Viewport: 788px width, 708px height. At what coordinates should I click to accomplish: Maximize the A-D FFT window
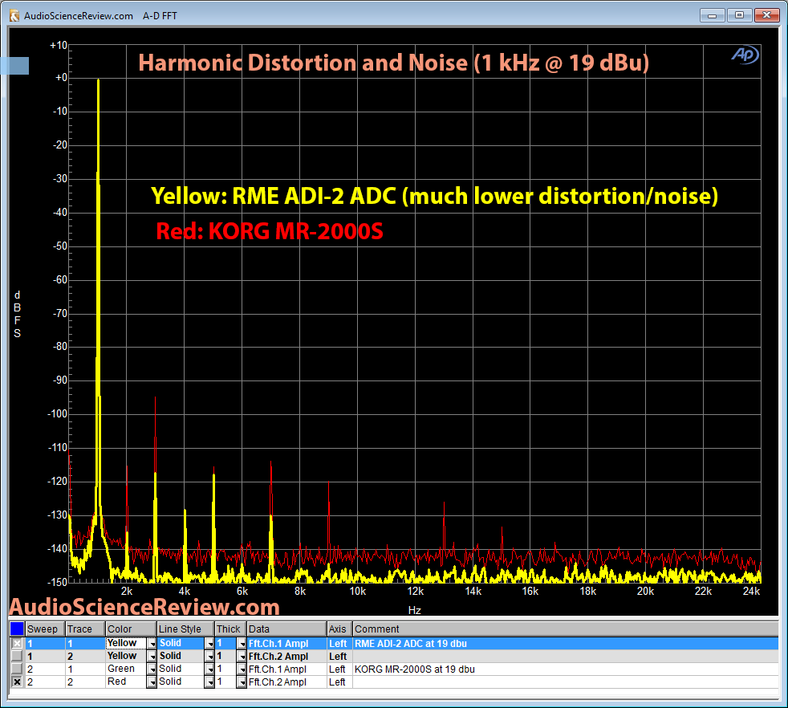[x=739, y=15]
